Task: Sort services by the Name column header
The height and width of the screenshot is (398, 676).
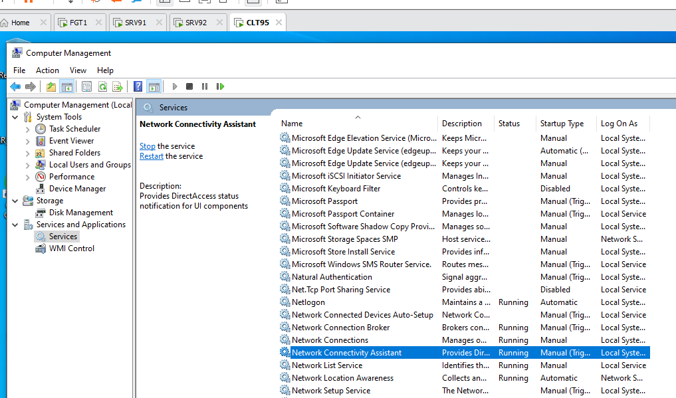Action: click(358, 124)
